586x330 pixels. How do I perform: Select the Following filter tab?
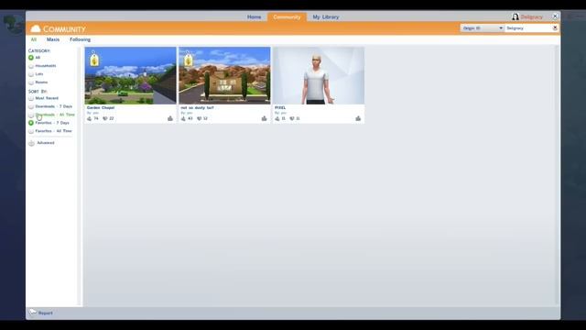[x=80, y=39]
